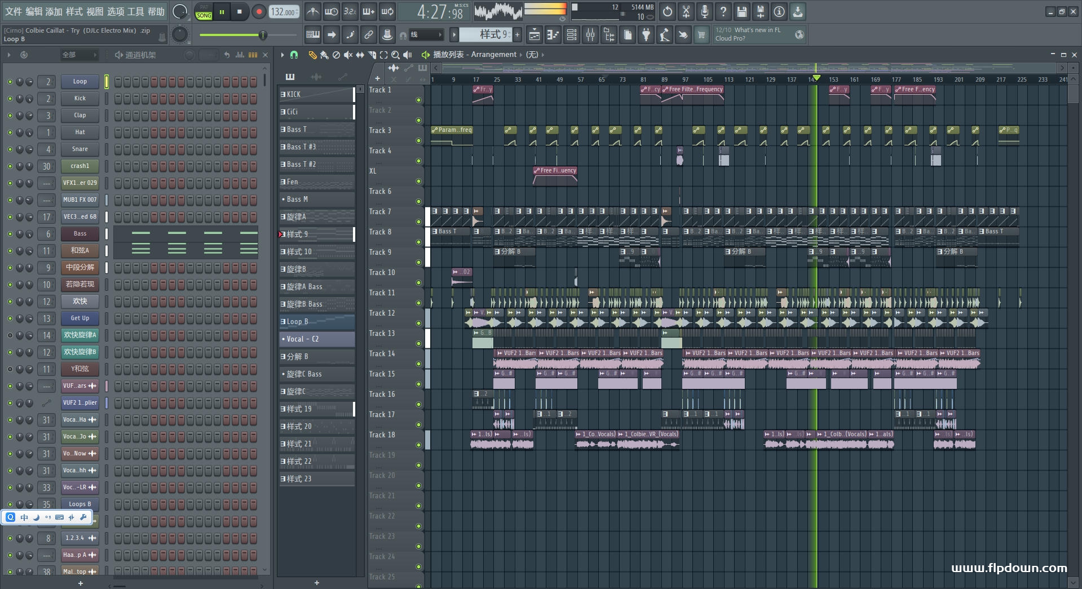Click the Bass channel button
Screen dimensions: 1082x589
click(x=80, y=234)
